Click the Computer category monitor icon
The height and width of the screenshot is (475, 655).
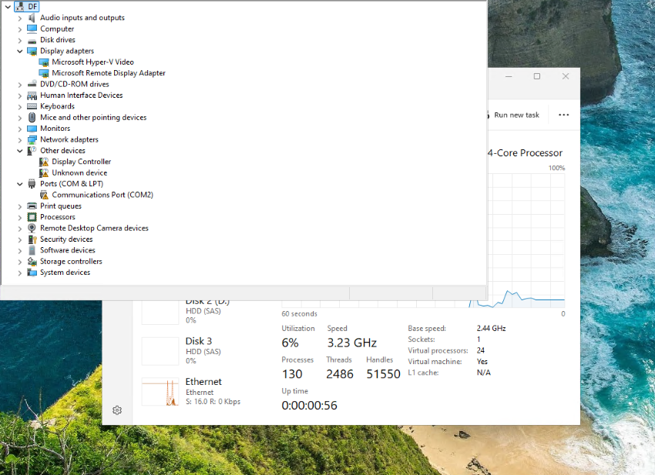(x=32, y=28)
